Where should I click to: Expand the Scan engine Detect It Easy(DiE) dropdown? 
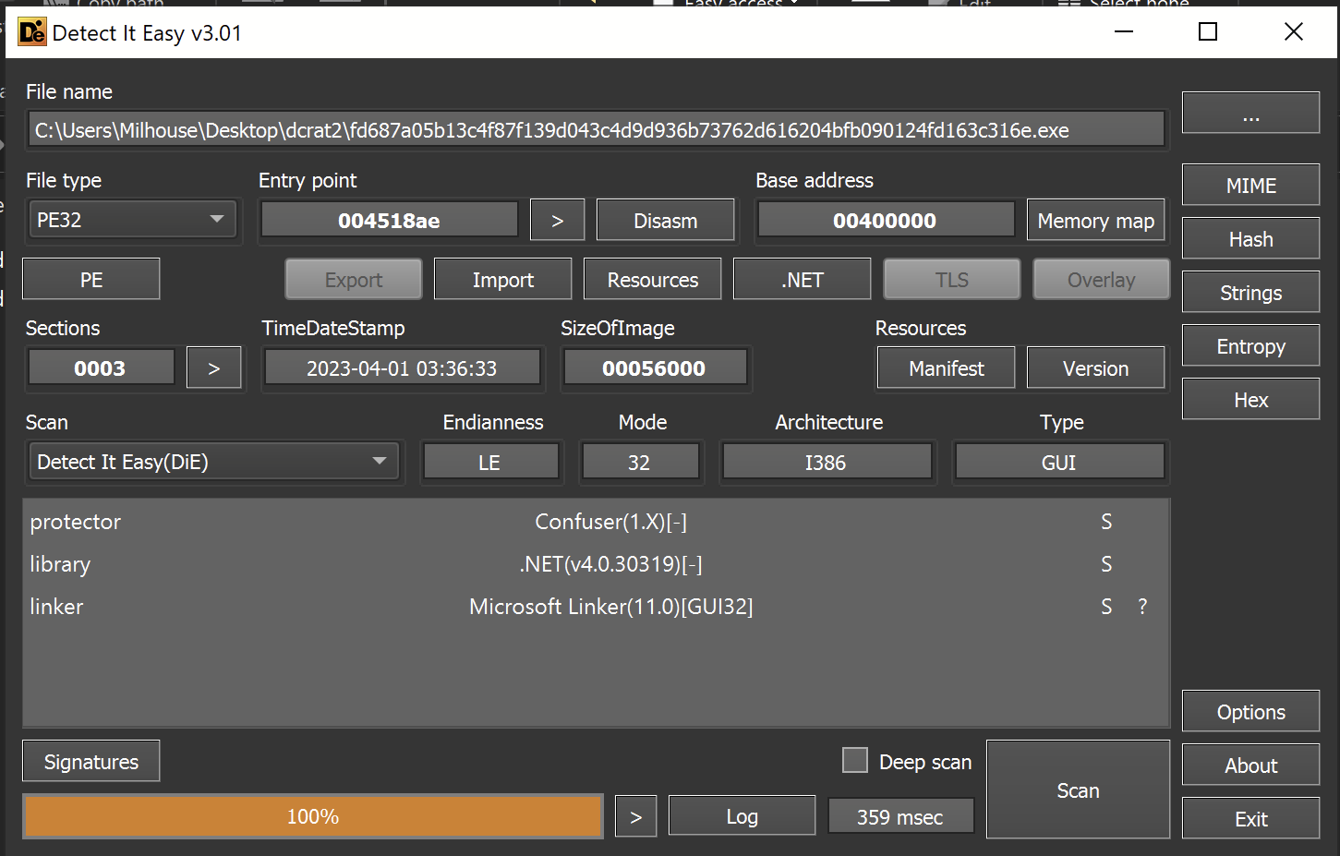click(213, 462)
